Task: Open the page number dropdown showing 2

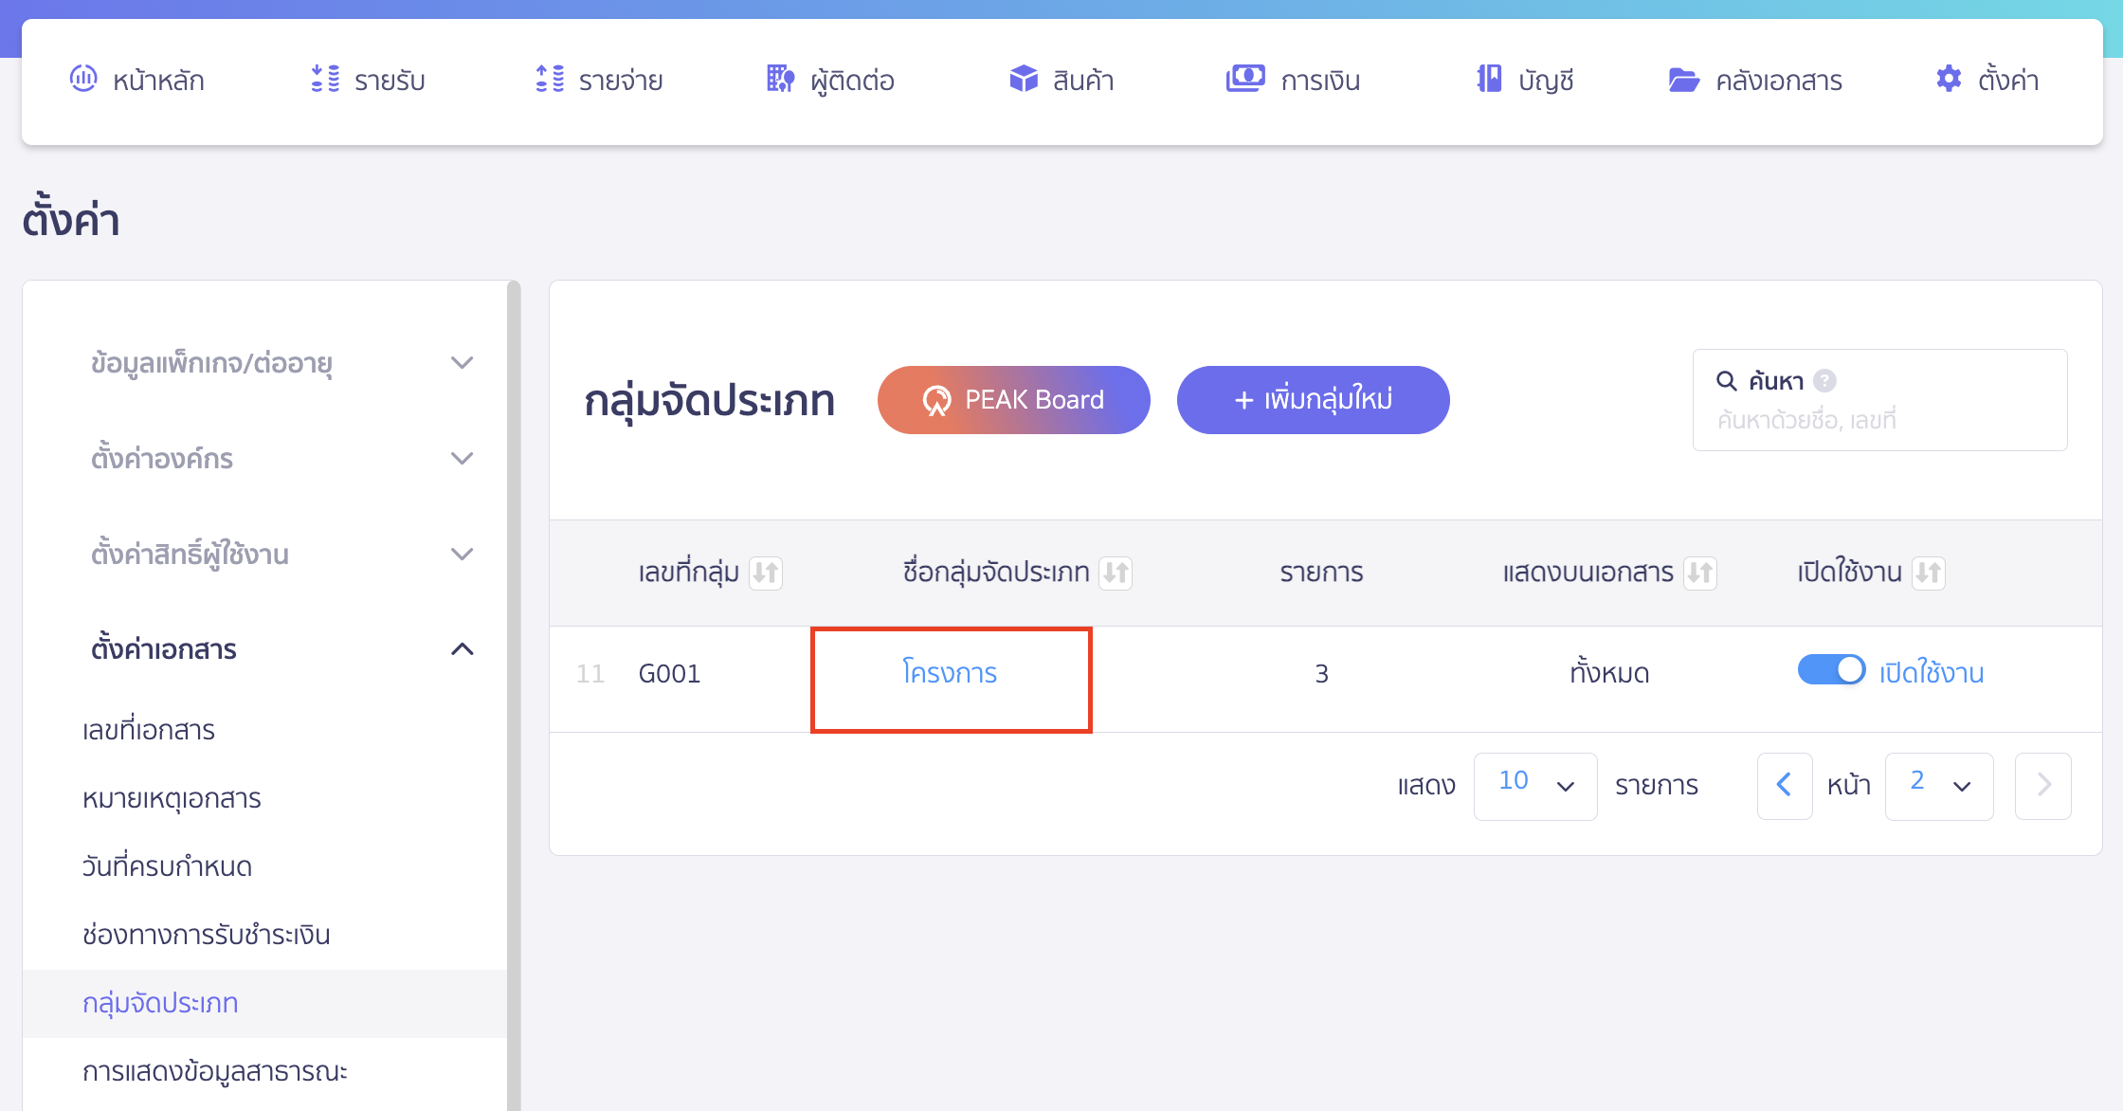Action: (1938, 785)
